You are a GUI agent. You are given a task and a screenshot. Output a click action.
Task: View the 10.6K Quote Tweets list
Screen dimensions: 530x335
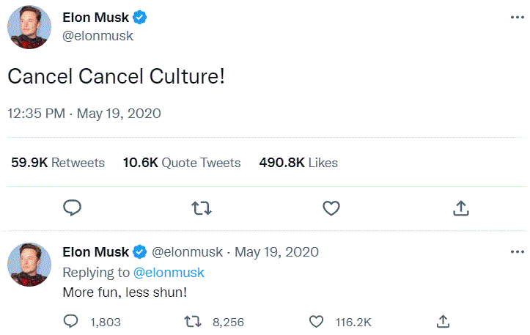click(182, 163)
